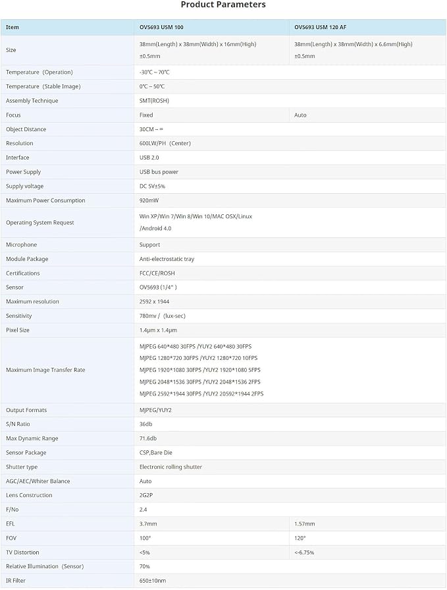Viewport: 447px width, 590px height.
Task: Click the Maximum Image Transfer Rate label
Action: [45, 370]
